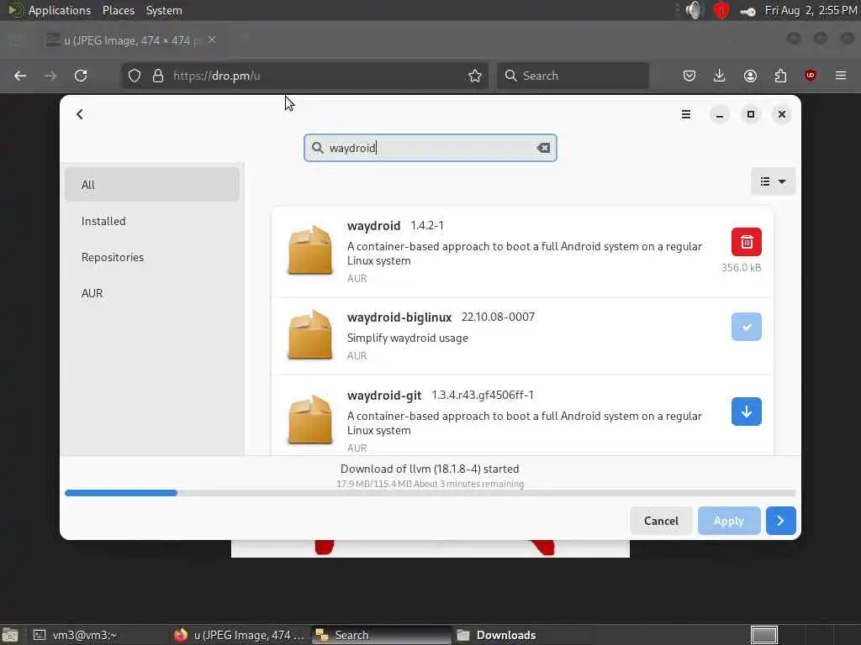Click the search magnifier icon in the waydroid field
Screen dimensions: 861x645
pyautogui.click(x=317, y=148)
